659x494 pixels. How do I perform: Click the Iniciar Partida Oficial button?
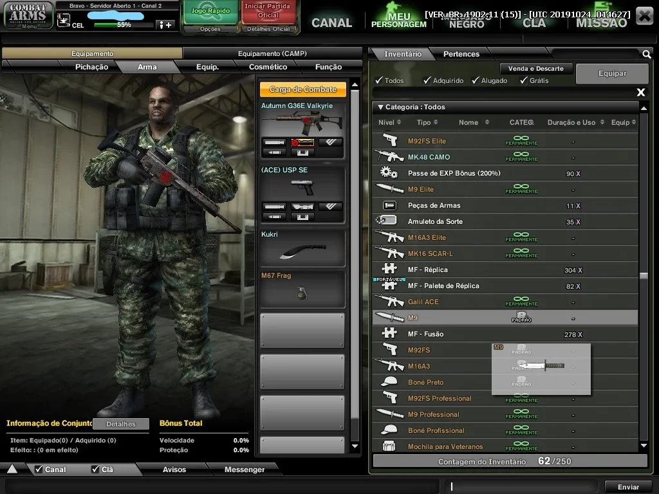268,12
